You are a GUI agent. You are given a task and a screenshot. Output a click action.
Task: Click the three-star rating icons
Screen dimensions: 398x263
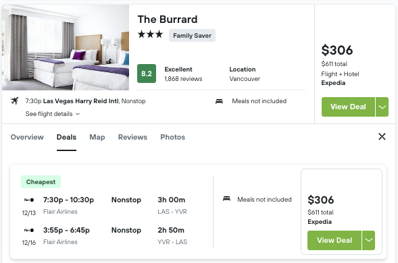click(150, 34)
